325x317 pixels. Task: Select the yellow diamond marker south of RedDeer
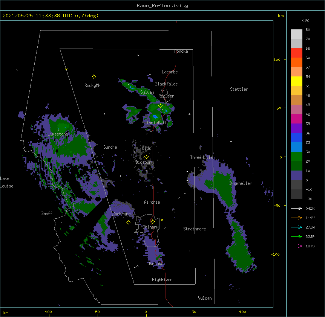(x=160, y=106)
